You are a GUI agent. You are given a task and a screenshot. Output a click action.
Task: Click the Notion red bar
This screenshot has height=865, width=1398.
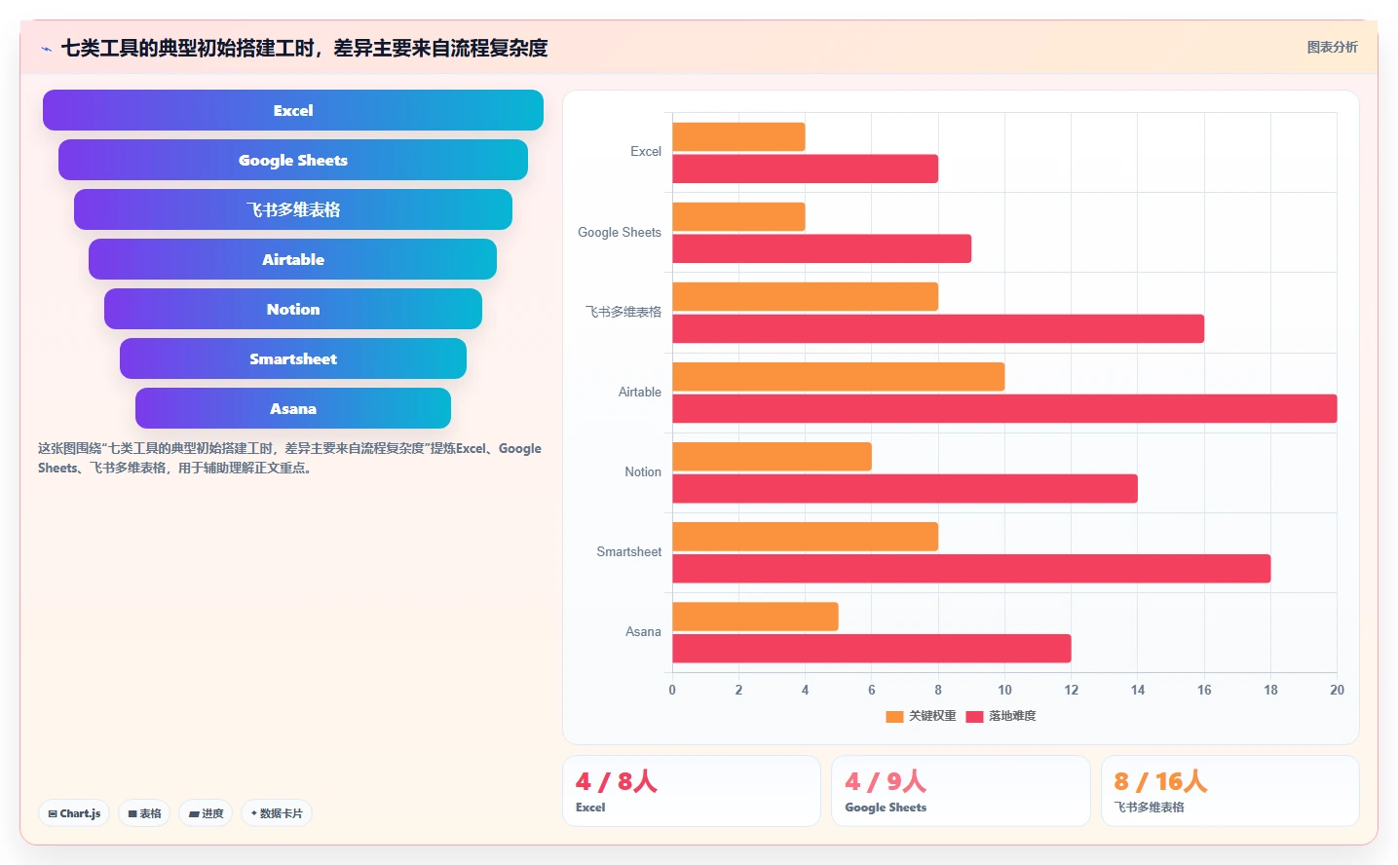tap(905, 488)
